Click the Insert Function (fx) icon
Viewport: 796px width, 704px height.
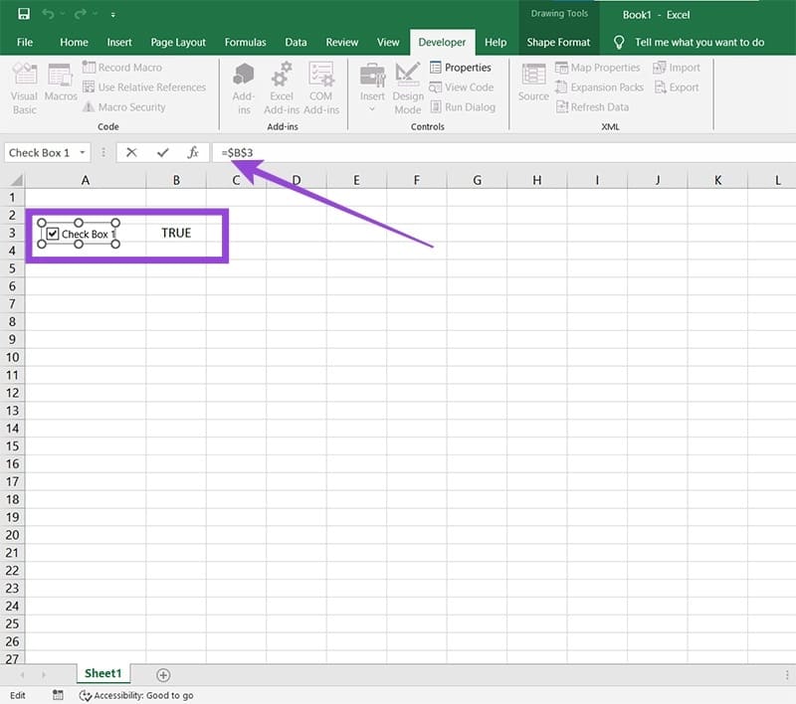pyautogui.click(x=192, y=152)
